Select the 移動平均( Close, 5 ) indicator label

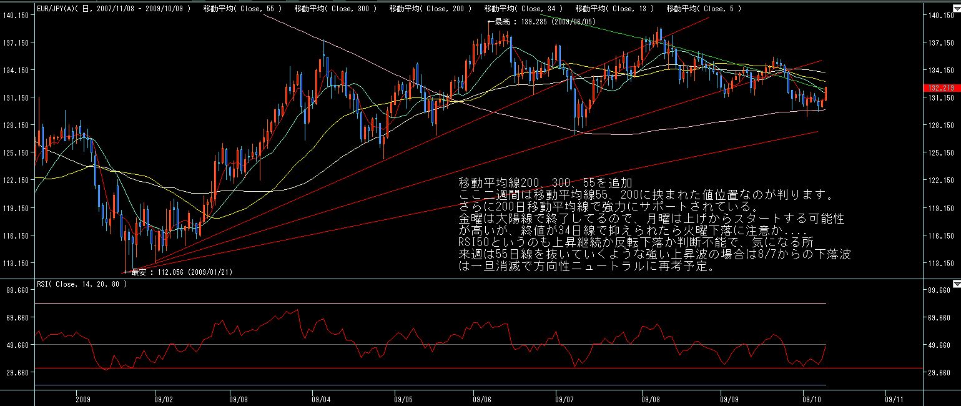tap(704, 9)
